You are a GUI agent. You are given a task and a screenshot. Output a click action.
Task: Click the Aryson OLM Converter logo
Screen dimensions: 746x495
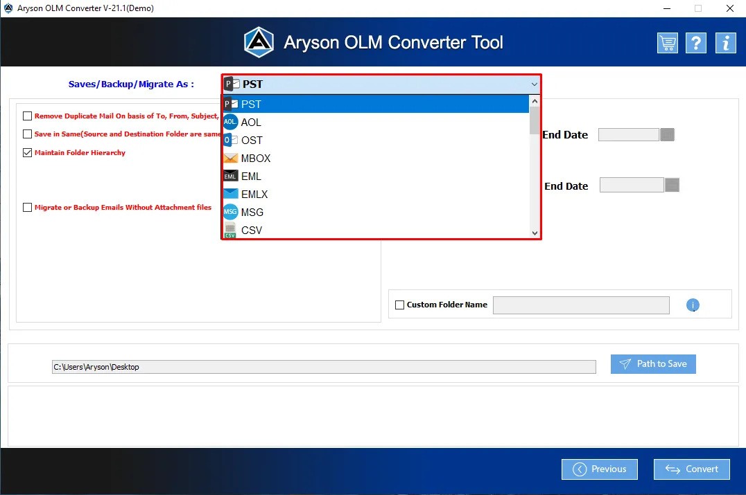pos(259,42)
